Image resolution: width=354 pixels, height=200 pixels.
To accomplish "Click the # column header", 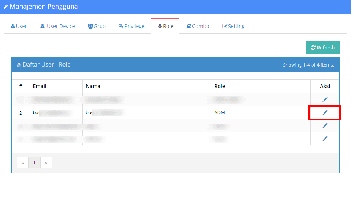I will (21, 86).
